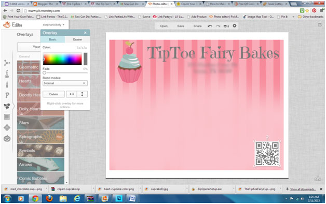
Task: Select the QR code overlay on canvas
Action: [x=267, y=153]
